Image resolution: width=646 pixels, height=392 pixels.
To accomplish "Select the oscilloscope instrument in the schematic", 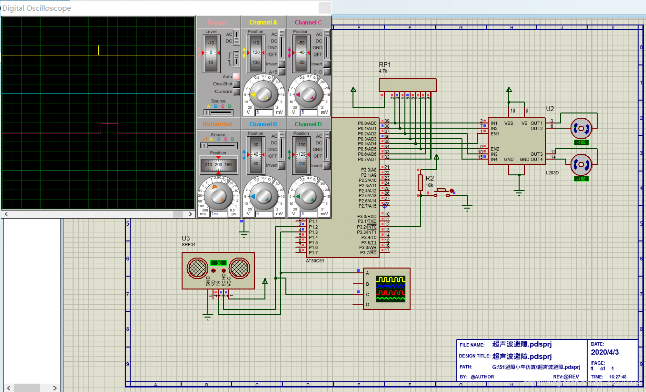I will [x=387, y=289].
